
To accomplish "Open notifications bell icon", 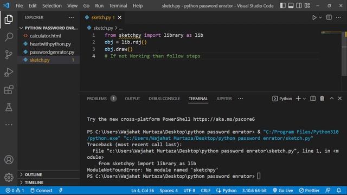I will pyautogui.click(x=338, y=191).
